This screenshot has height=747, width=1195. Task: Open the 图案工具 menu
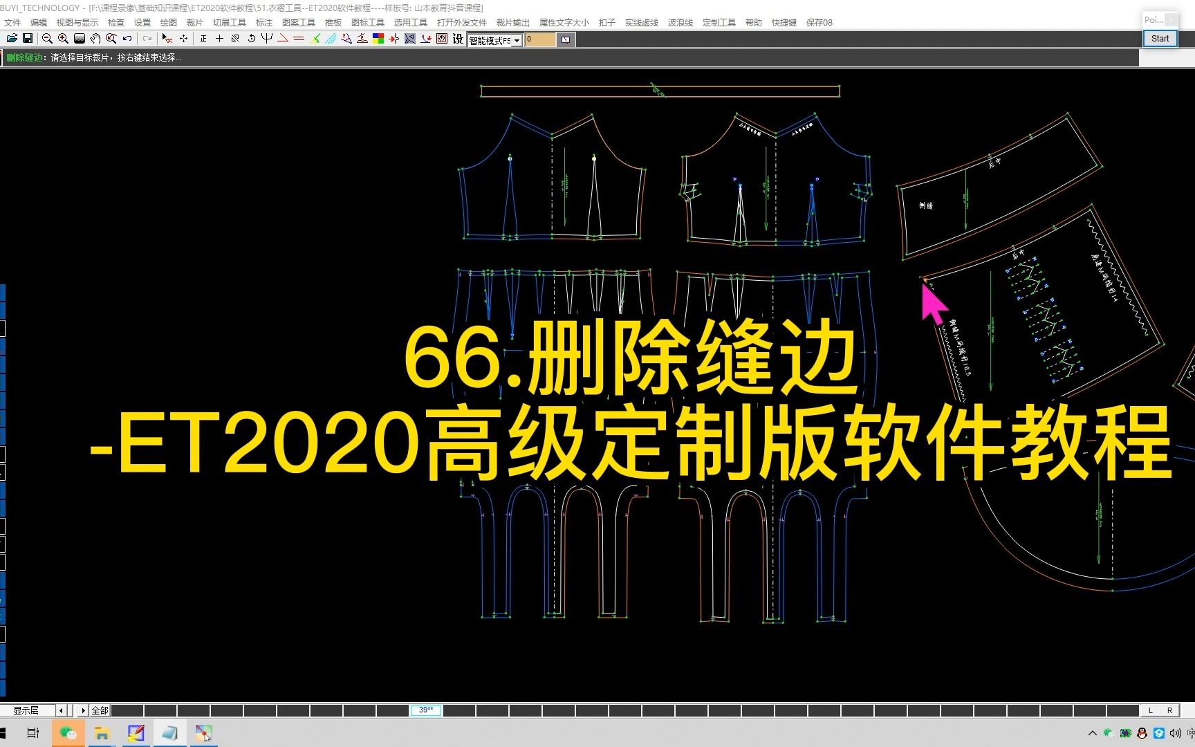pos(299,23)
